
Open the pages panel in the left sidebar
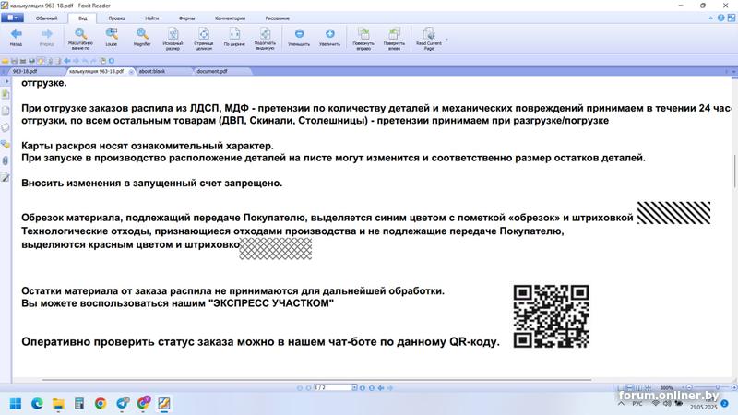(6, 111)
